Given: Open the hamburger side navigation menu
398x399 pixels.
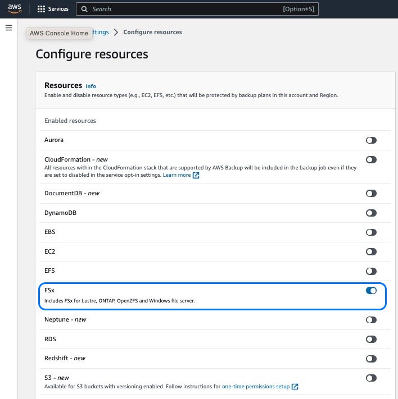Looking at the screenshot, I should click(8, 27).
